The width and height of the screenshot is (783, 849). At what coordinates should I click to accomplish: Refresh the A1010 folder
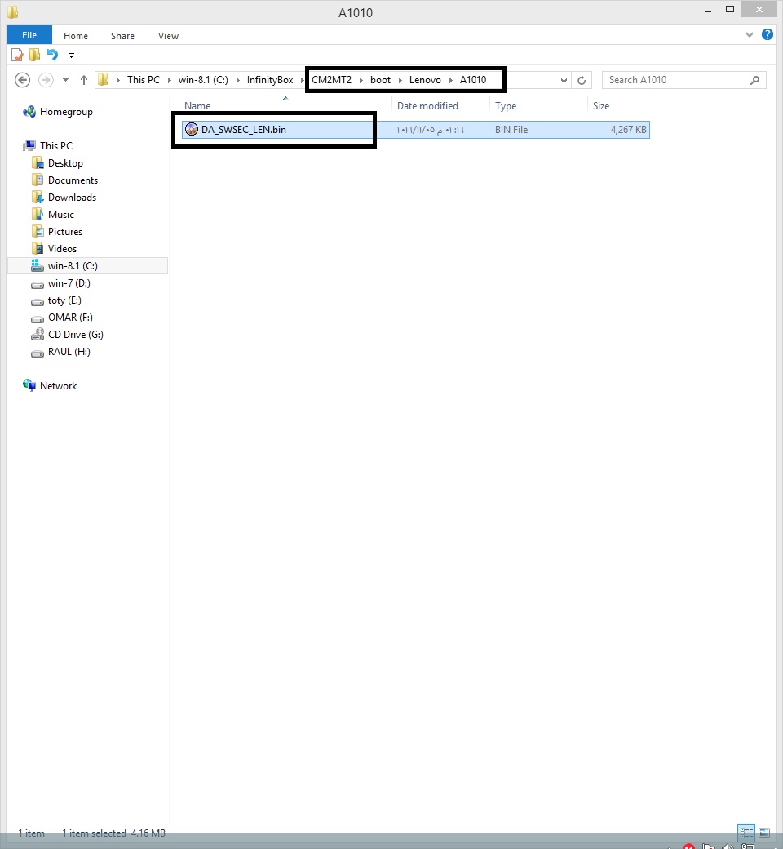click(x=582, y=80)
